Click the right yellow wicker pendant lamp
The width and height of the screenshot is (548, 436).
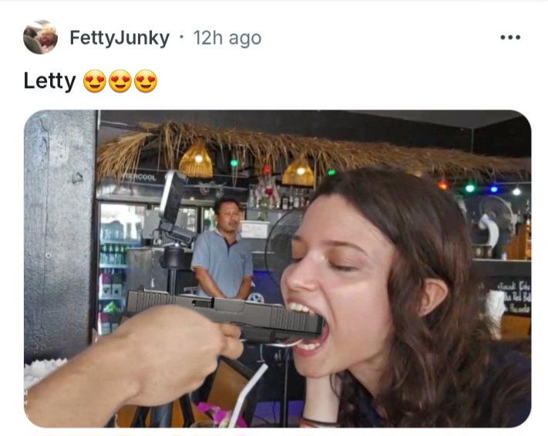(298, 173)
